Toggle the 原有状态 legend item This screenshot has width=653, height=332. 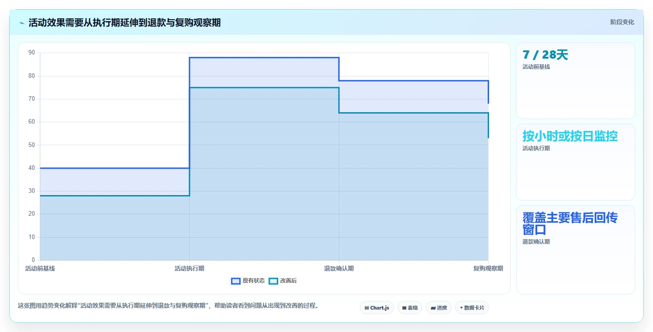point(248,281)
